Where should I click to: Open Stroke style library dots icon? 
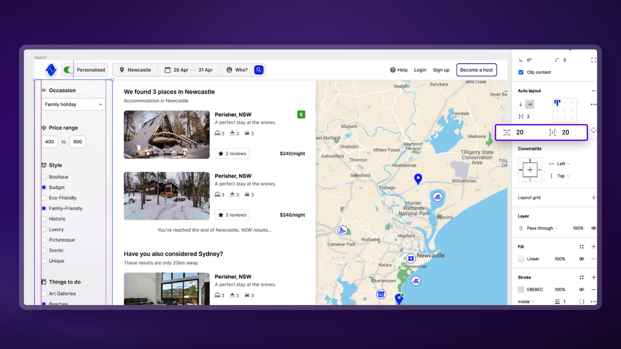point(582,277)
